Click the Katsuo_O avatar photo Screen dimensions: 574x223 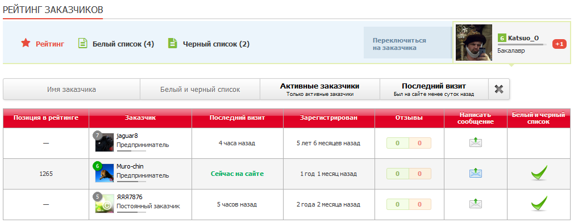click(x=474, y=43)
